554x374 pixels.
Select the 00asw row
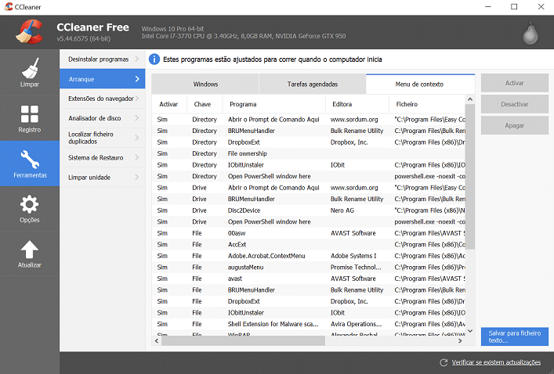click(309, 233)
